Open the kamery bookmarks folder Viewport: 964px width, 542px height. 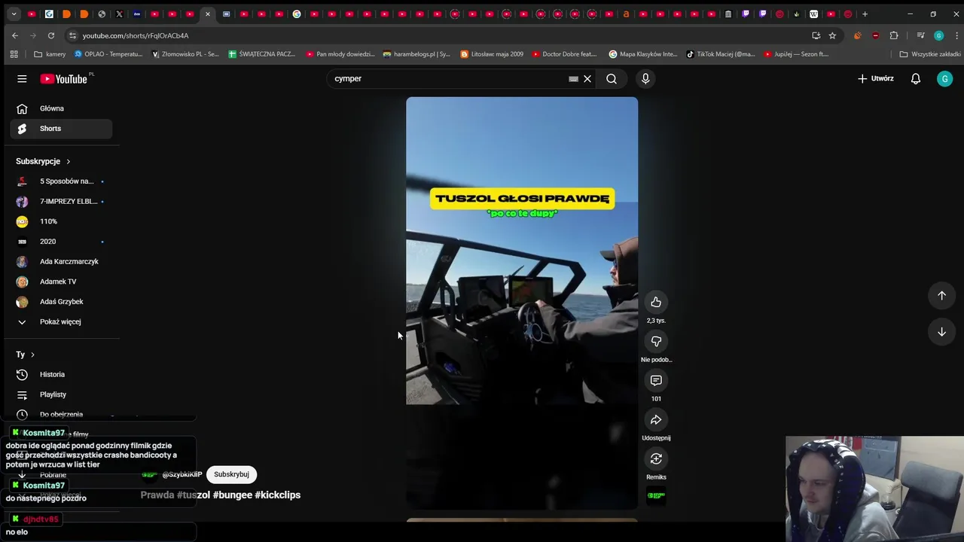50,54
